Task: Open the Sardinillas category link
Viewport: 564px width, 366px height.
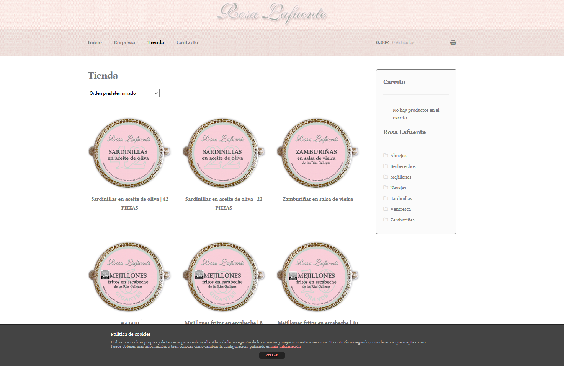Action: (x=401, y=198)
